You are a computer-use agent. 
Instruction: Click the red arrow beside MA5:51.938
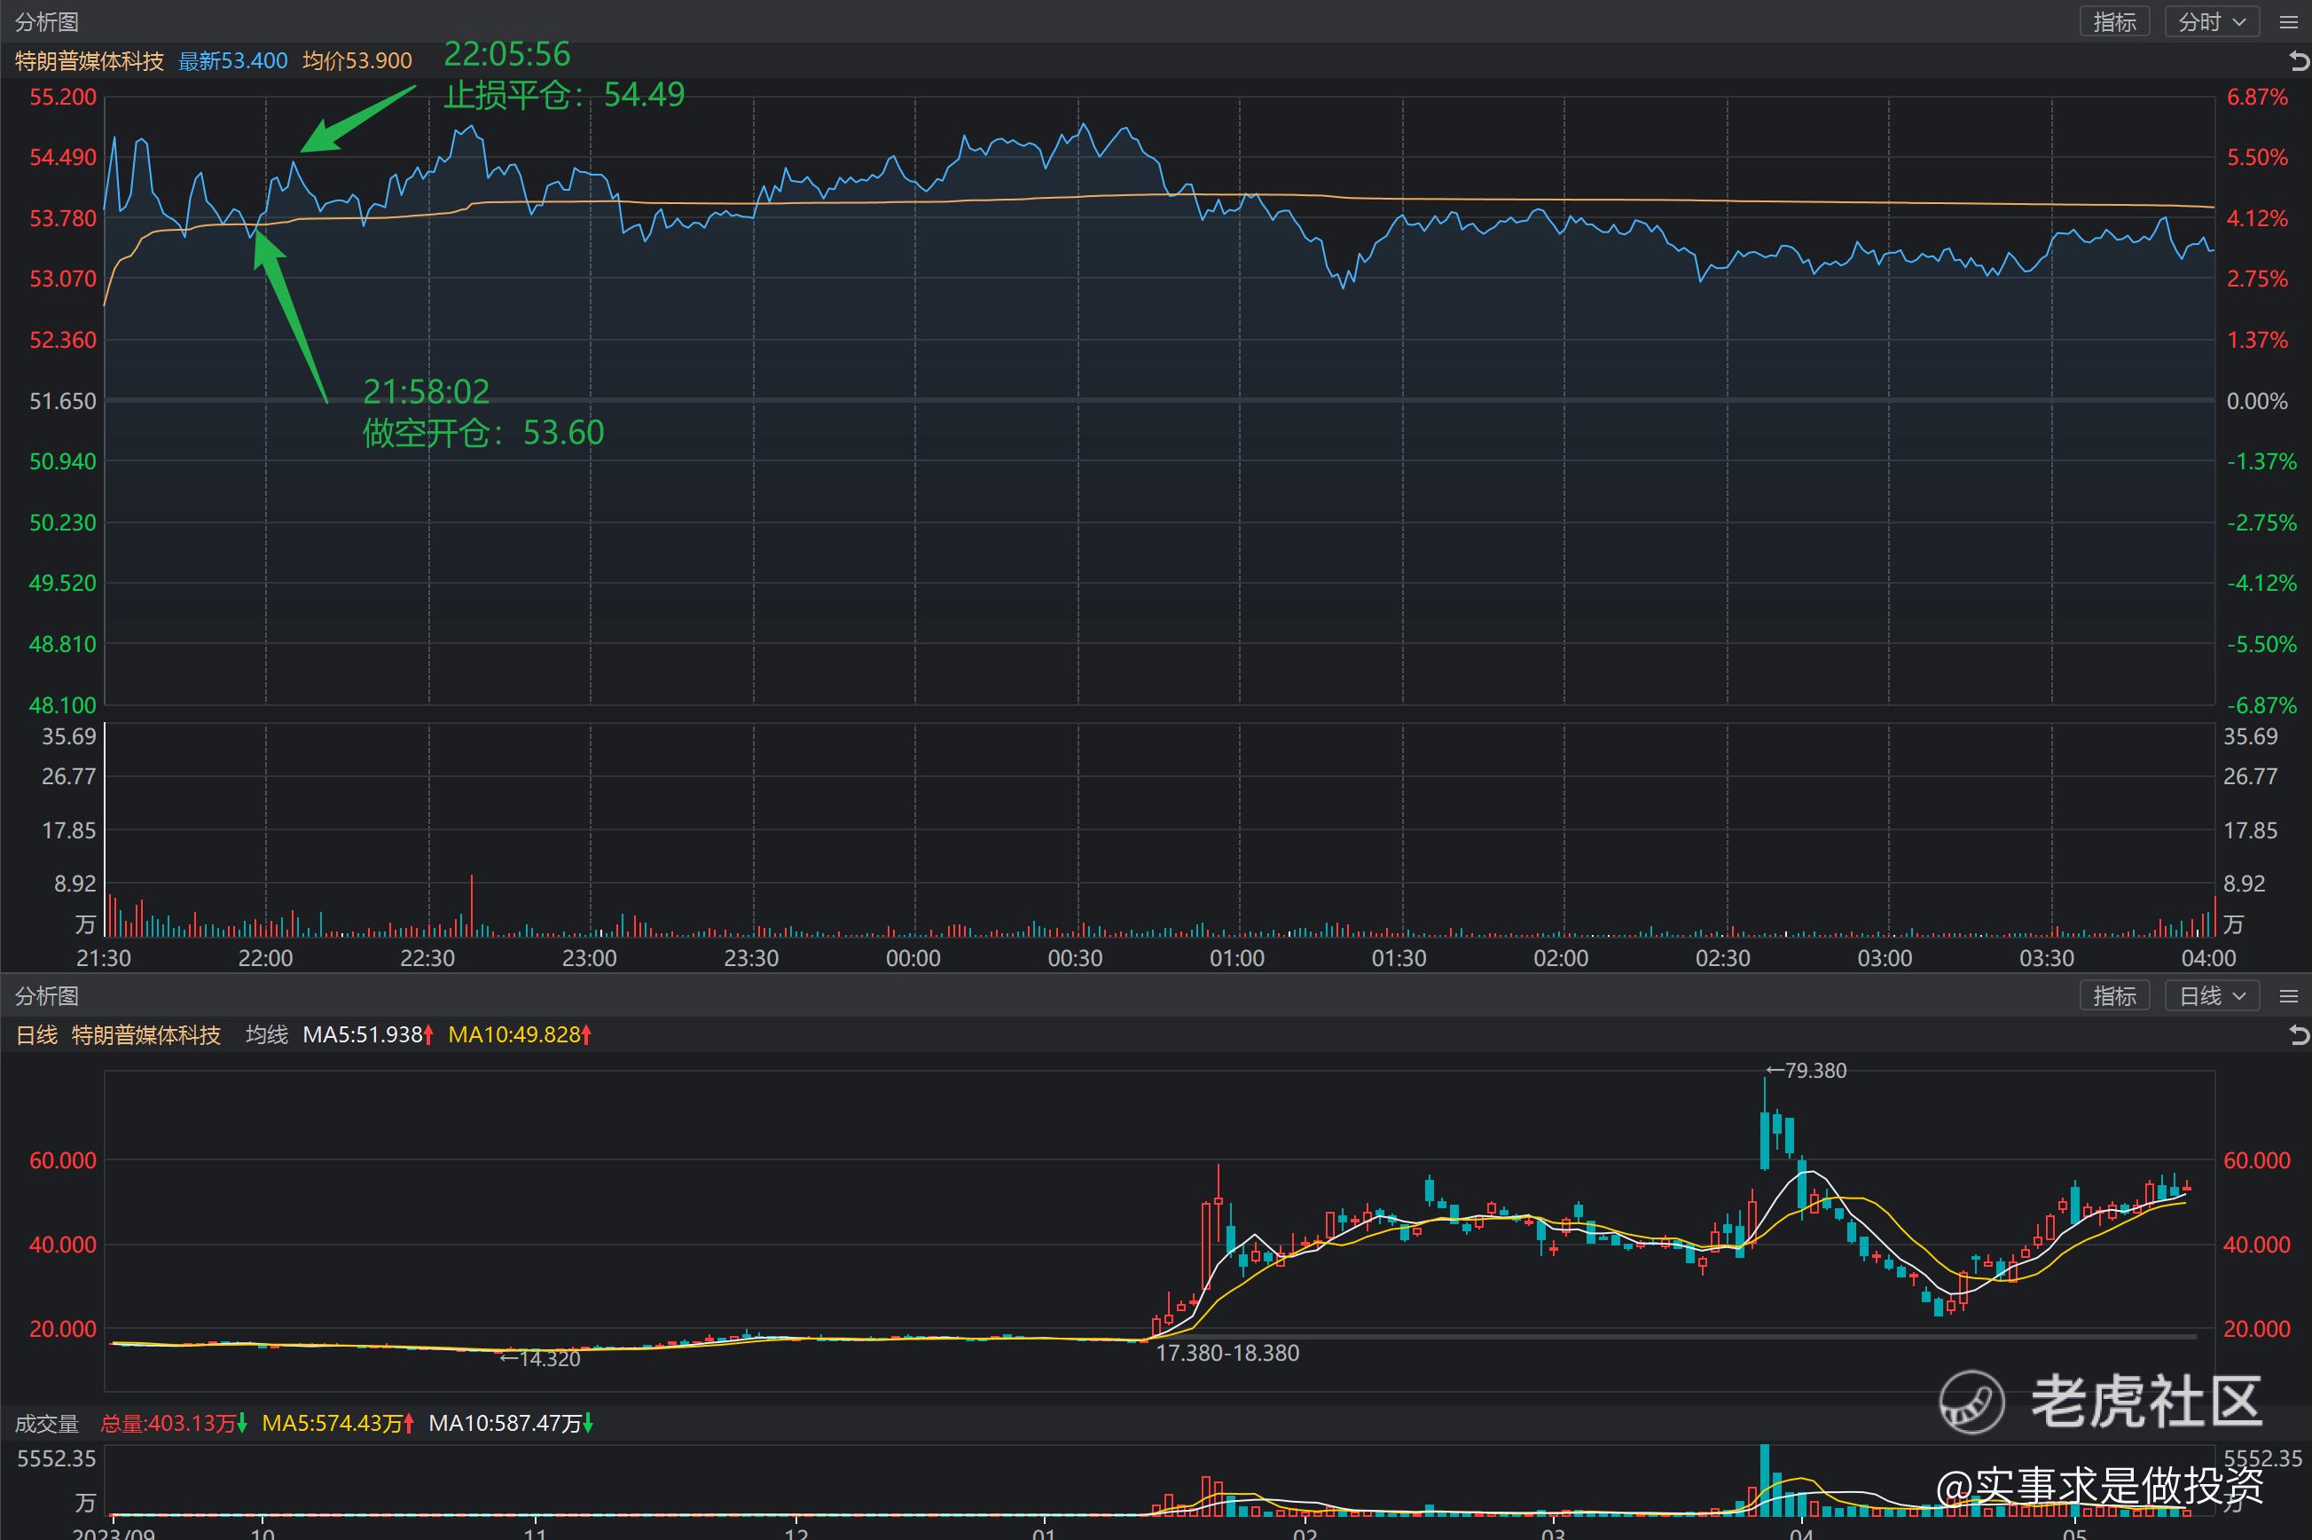pos(429,1035)
